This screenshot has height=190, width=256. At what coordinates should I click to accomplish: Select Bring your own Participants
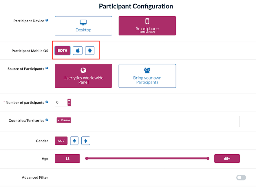(x=147, y=76)
